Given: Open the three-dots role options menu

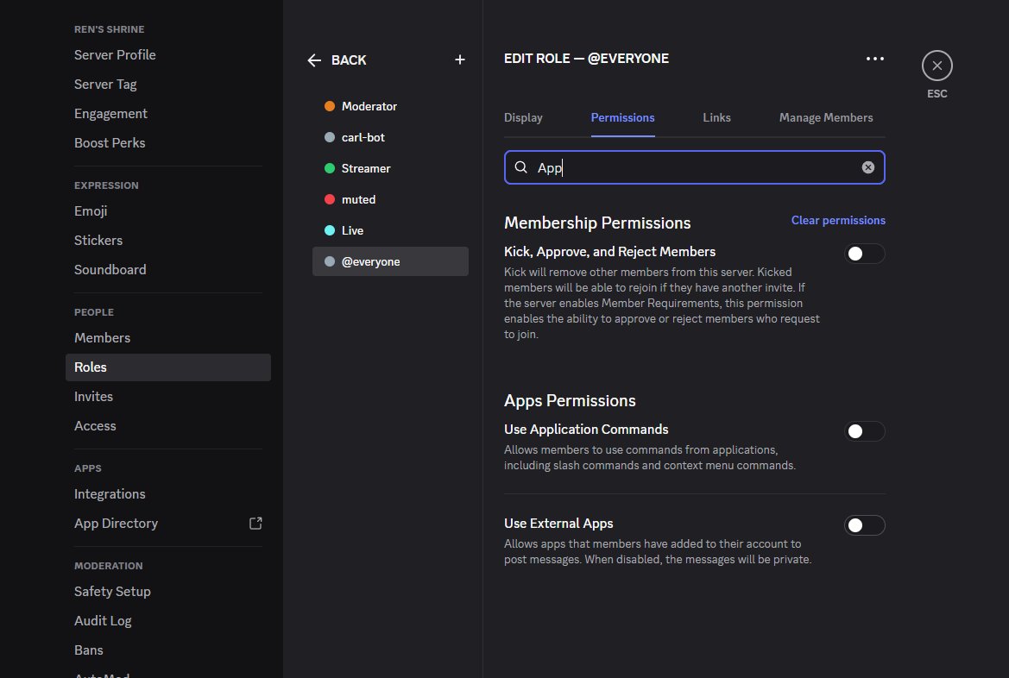Looking at the screenshot, I should (x=874, y=59).
